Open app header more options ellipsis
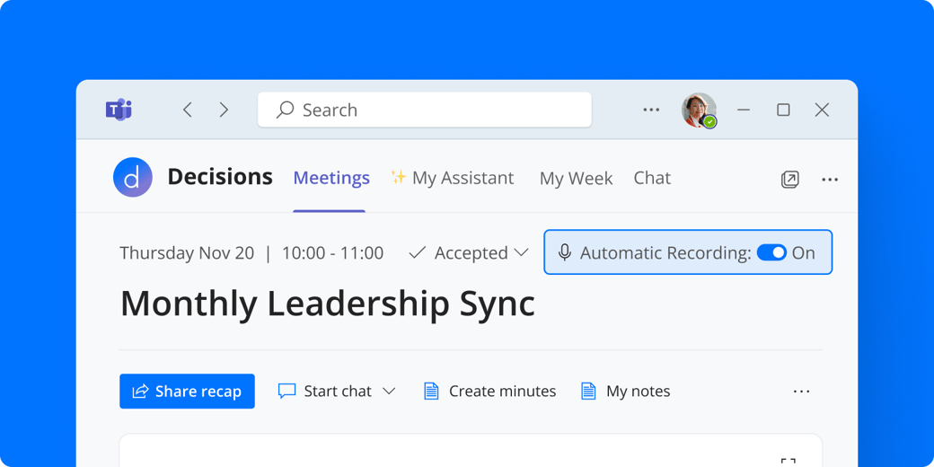Viewport: 934px width, 467px height. [x=830, y=180]
